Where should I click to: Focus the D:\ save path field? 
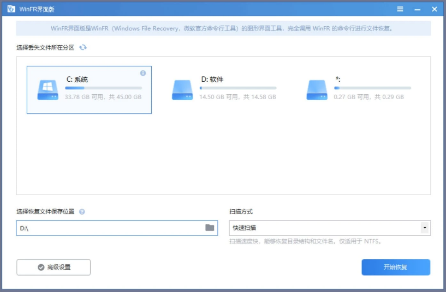[x=109, y=228]
